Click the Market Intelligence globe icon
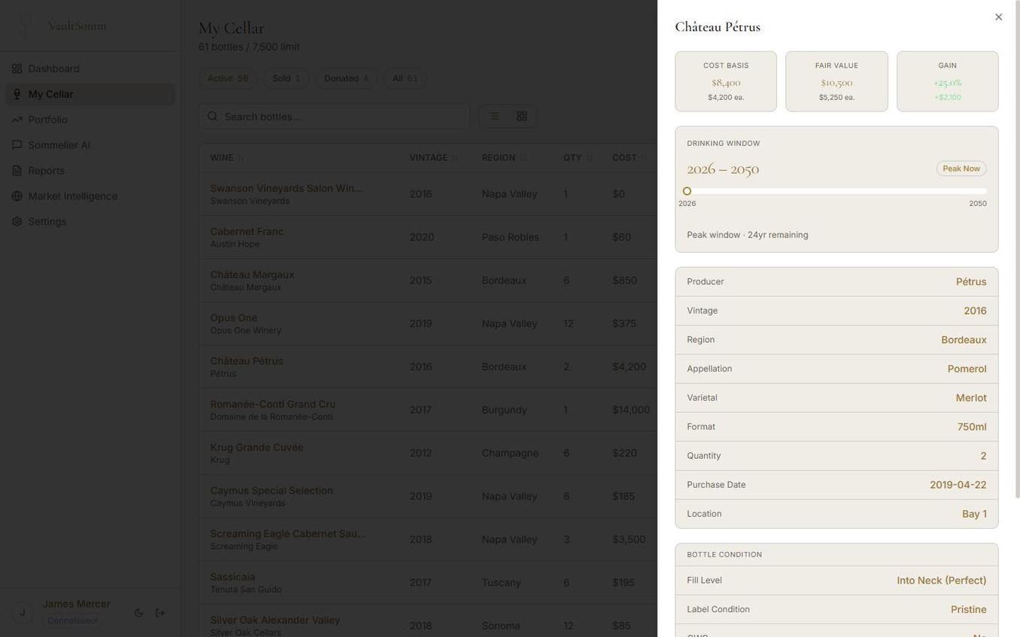 pyautogui.click(x=17, y=196)
